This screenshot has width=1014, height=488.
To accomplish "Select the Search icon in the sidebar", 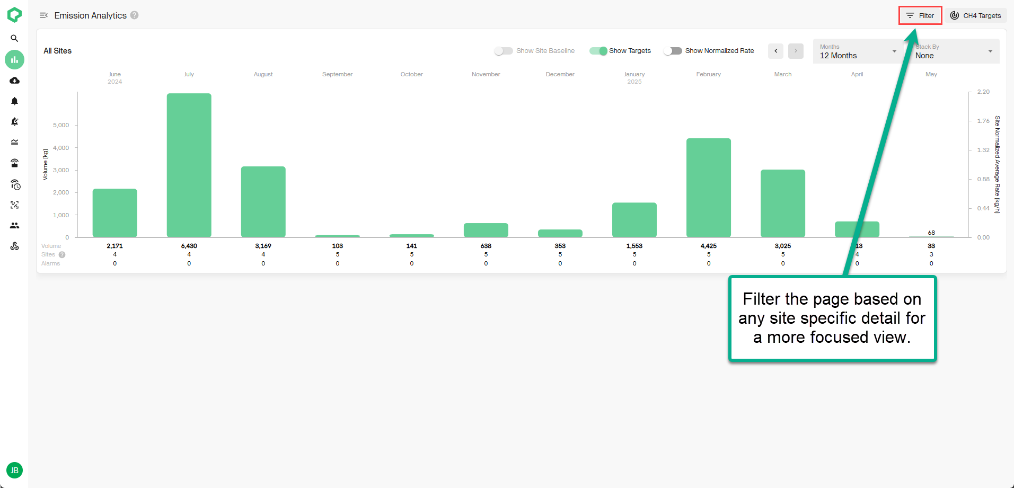I will [x=14, y=38].
